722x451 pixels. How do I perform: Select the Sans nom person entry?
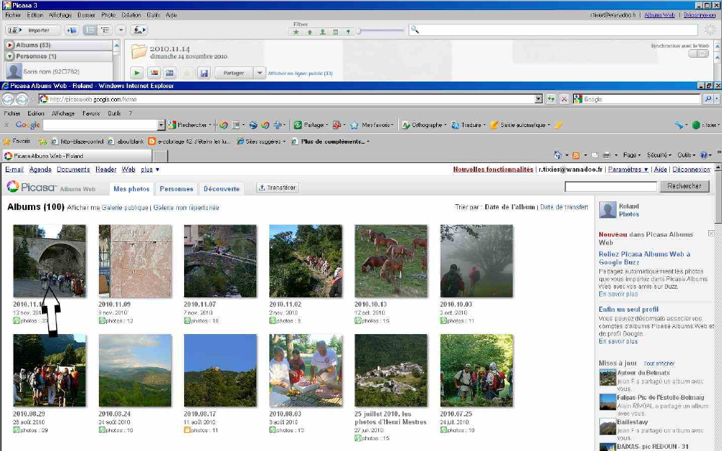click(x=58, y=71)
